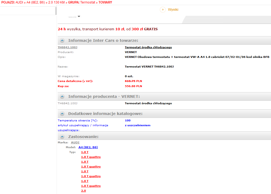Click the Cena detaliczna (z VAT) label
The image size is (271, 194).
75,81
